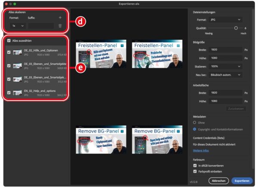The width and height of the screenshot is (258, 188).
Task: Uncheck the DE_03_Ebenen_und_Smartobjekte item checkbox
Action: (9, 66)
